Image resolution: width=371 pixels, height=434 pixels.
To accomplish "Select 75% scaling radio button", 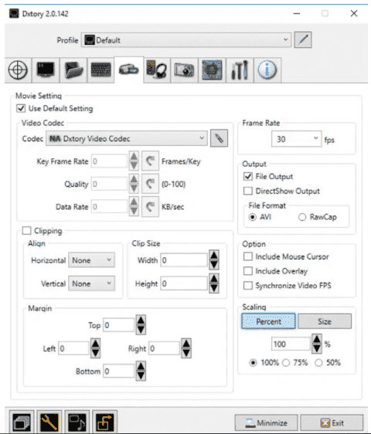I will coord(286,363).
